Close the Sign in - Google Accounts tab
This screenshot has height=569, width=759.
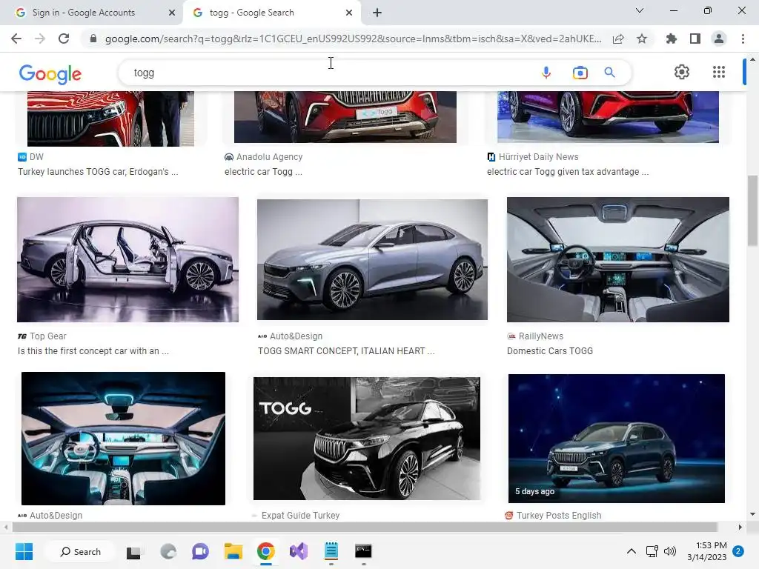pos(172,13)
